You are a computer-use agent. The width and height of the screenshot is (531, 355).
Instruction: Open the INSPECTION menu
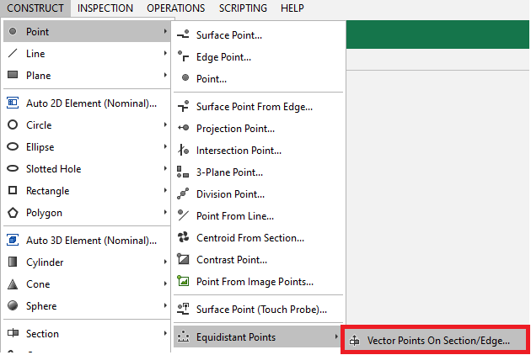point(105,8)
